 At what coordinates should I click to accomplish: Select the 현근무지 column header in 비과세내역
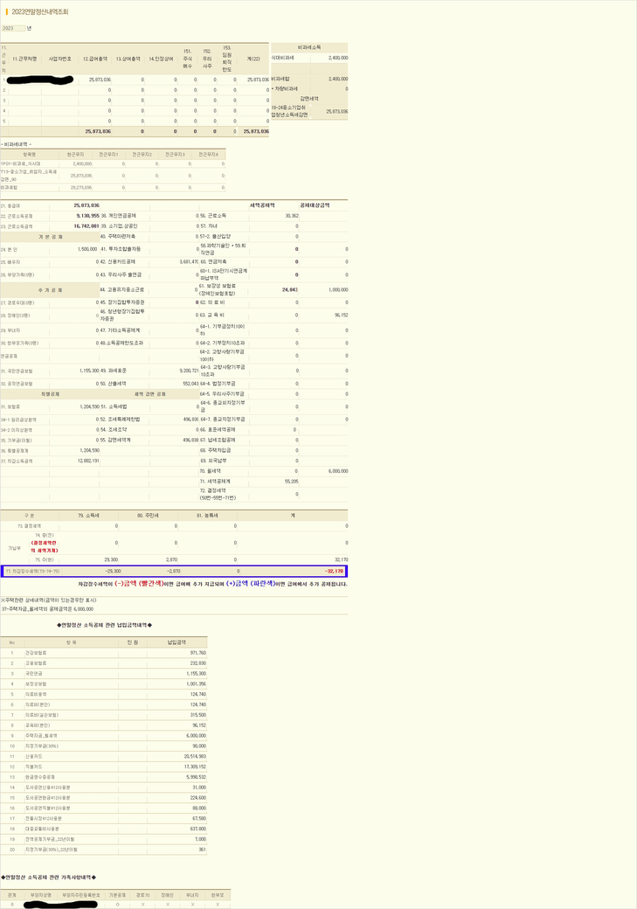[77, 154]
